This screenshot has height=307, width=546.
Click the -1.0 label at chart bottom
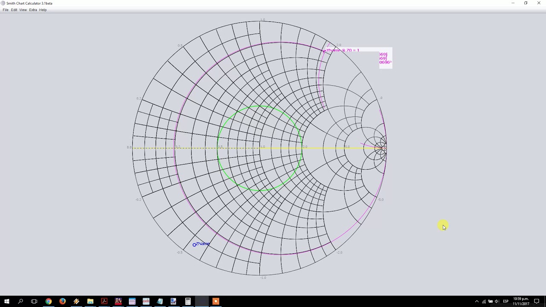263,278
